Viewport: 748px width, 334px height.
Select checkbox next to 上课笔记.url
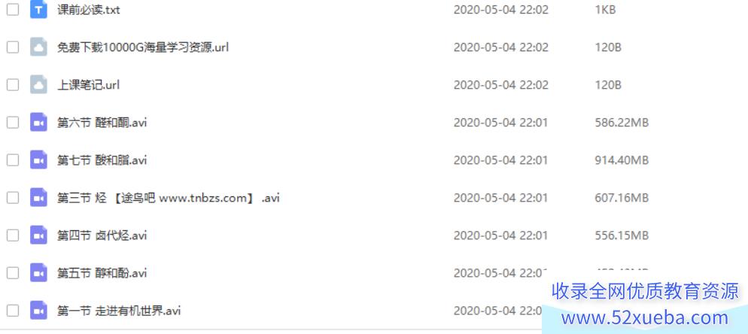point(12,85)
